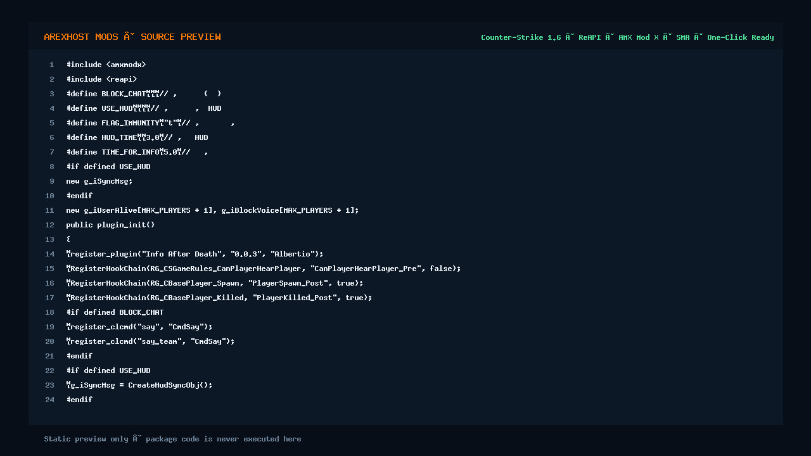Click the RG_CSGameRules_CanPlayerHearPlayer hook line
811x456 pixels.
coord(264,269)
